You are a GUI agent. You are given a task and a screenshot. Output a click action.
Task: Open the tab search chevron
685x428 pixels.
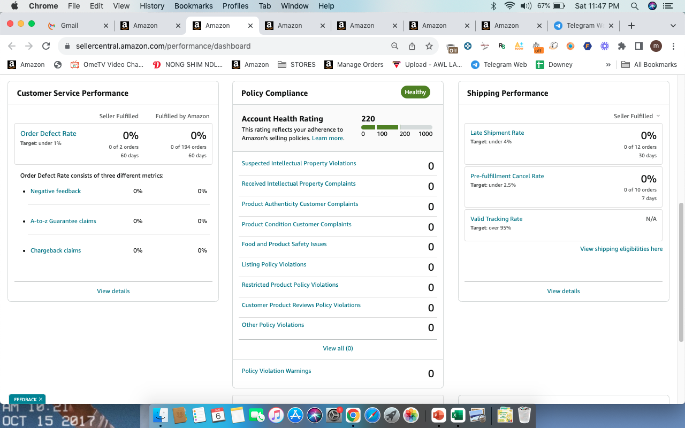point(673,26)
